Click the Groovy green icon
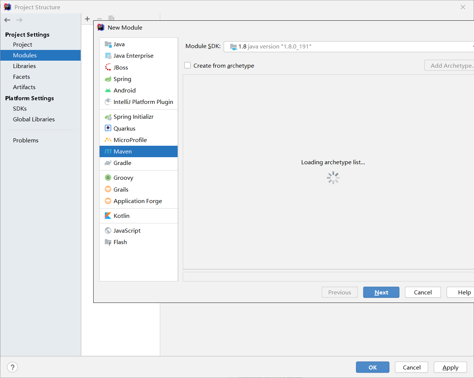 108,178
